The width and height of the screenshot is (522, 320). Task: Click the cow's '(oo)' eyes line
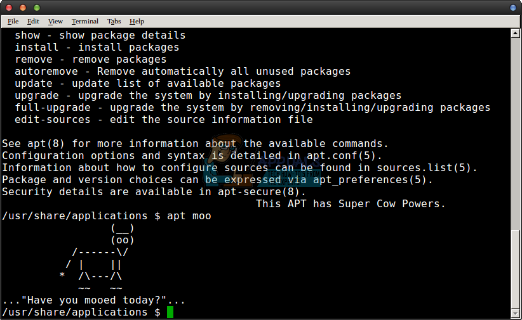[122, 240]
